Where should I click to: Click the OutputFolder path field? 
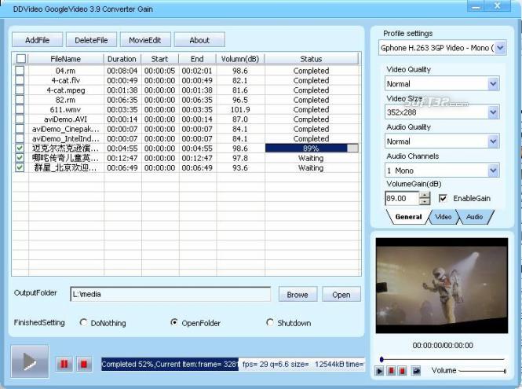[x=170, y=294]
